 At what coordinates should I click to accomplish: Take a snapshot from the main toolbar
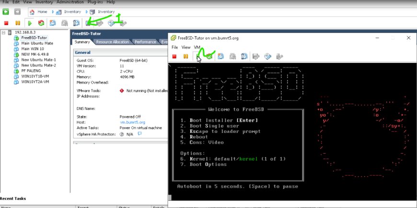(x=53, y=23)
